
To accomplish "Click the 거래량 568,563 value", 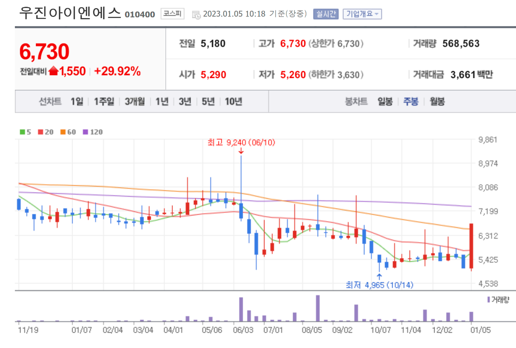I will 461,43.
